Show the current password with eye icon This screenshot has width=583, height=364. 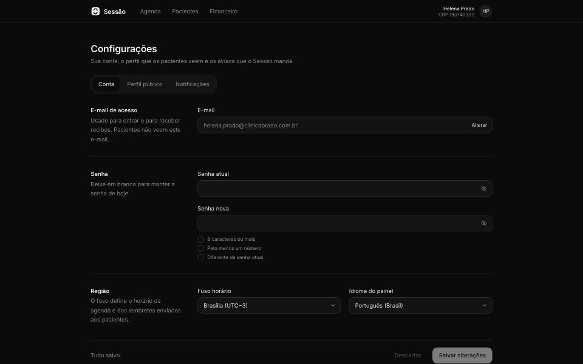tap(483, 189)
